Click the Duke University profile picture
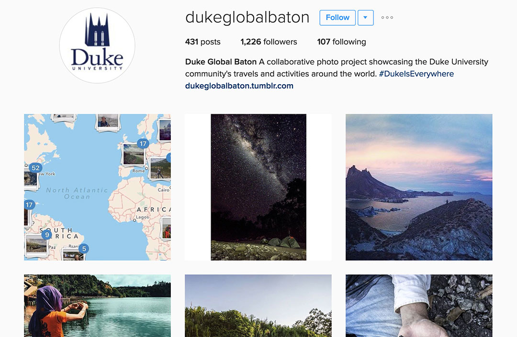Image resolution: width=517 pixels, height=337 pixels. (97, 45)
